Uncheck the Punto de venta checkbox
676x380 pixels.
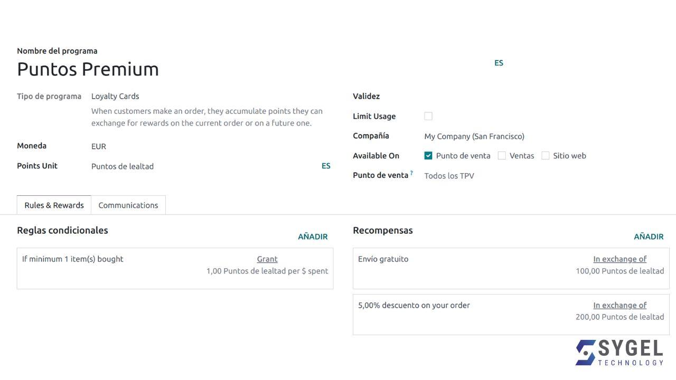coord(428,156)
